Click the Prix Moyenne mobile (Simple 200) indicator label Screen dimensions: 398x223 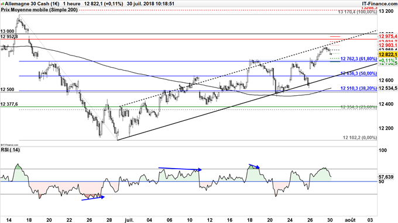[39, 10]
